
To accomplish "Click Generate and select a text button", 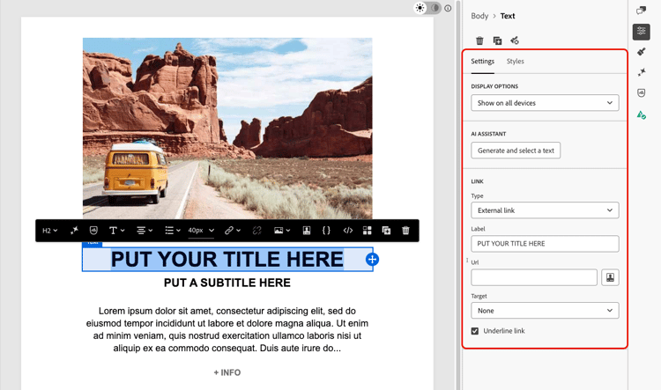I will click(x=516, y=151).
